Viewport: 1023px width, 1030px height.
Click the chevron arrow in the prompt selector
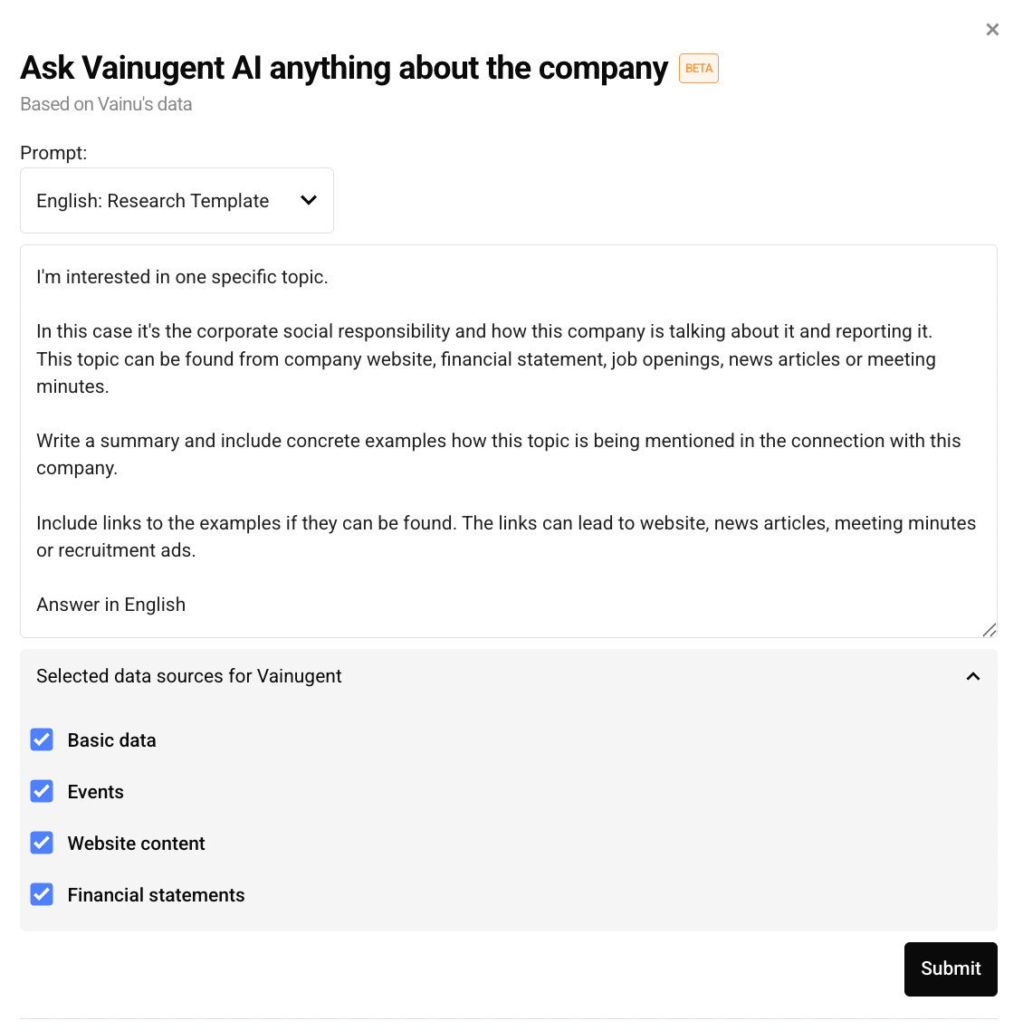[x=309, y=200]
